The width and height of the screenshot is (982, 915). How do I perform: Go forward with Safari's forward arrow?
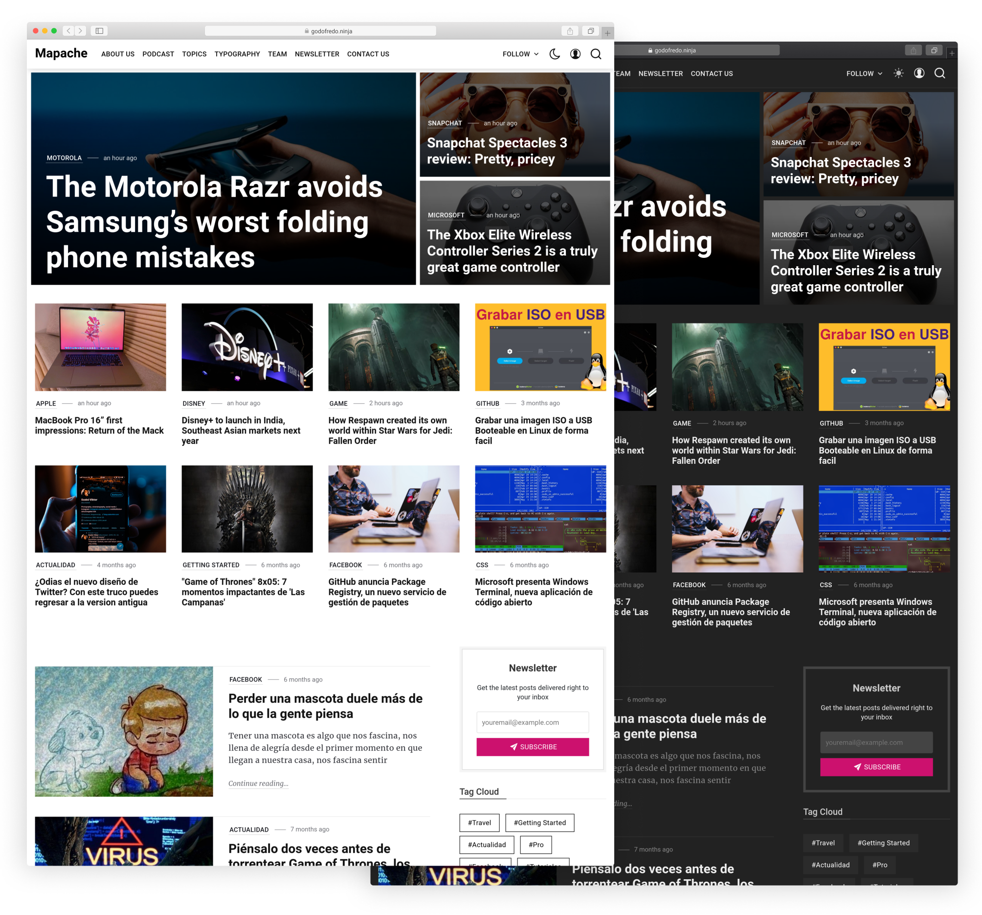(80, 31)
